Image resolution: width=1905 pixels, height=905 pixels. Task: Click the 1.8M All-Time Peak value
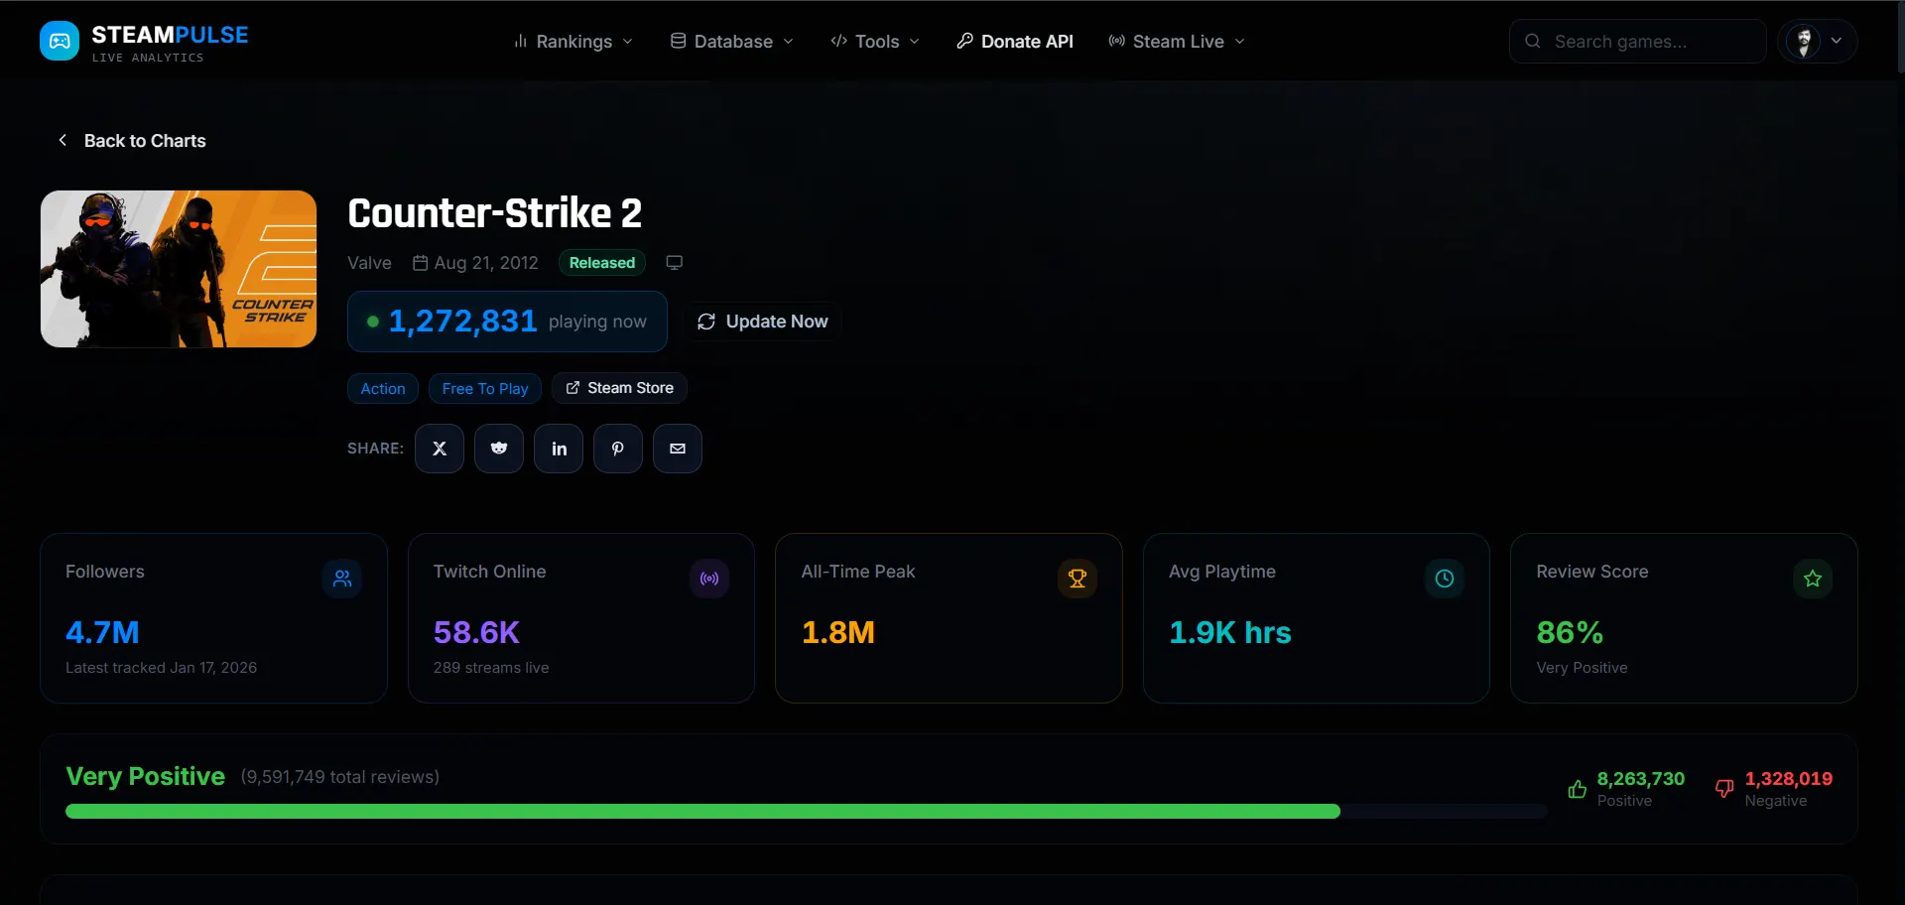point(838,632)
